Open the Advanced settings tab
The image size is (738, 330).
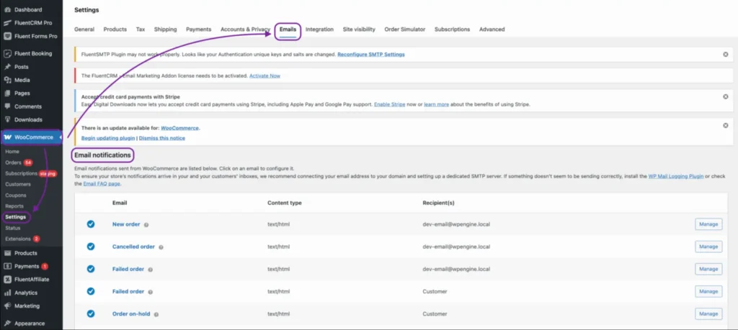[x=492, y=29]
